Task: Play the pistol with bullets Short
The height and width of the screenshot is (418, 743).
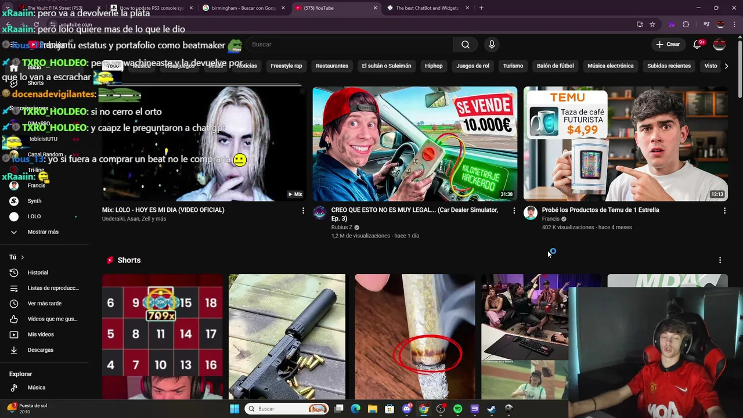Action: [x=287, y=337]
